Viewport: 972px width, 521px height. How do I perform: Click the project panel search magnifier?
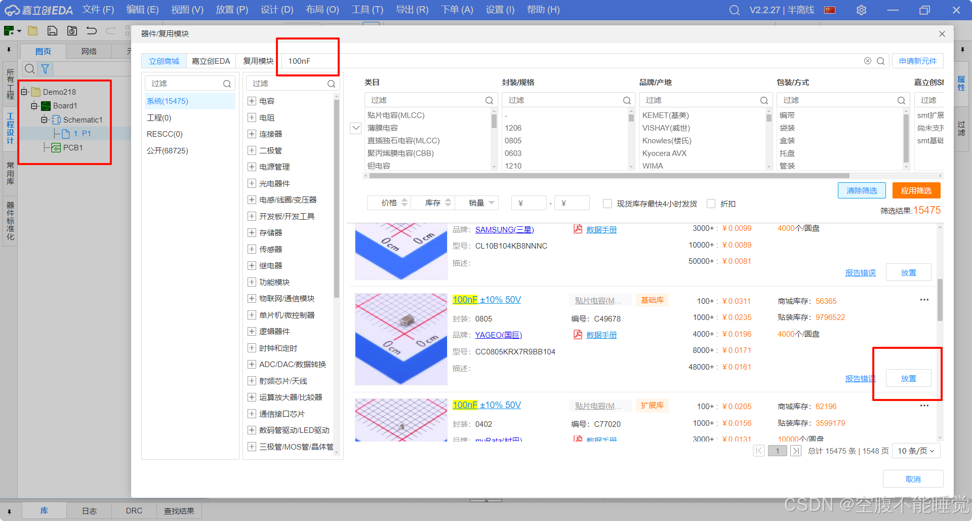coord(30,69)
